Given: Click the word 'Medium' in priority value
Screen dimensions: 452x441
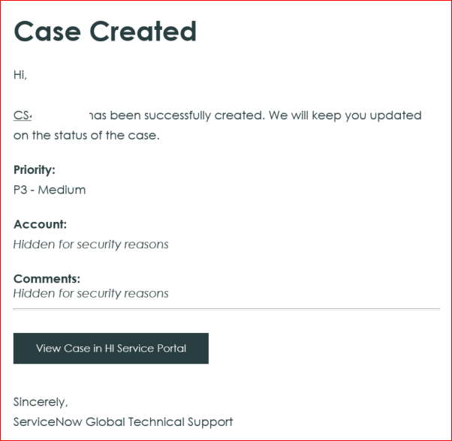Looking at the screenshot, I should [62, 190].
